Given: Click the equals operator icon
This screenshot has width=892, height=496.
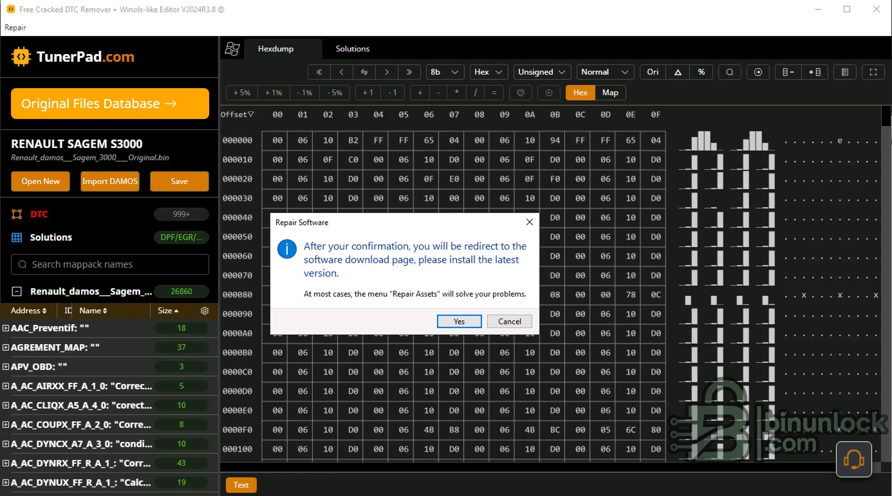Looking at the screenshot, I should [494, 93].
